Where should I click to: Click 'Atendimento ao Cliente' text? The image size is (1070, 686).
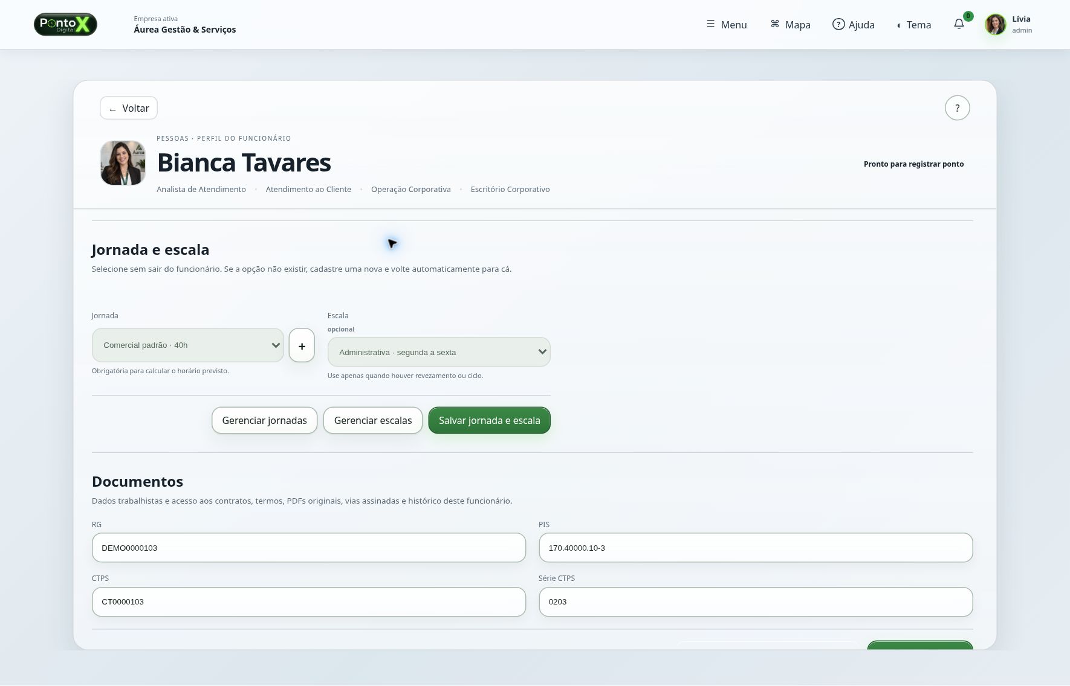coord(308,190)
